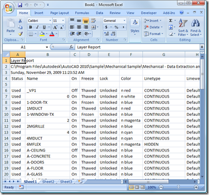
Task: Grow font size icon
Action: click(55, 27)
